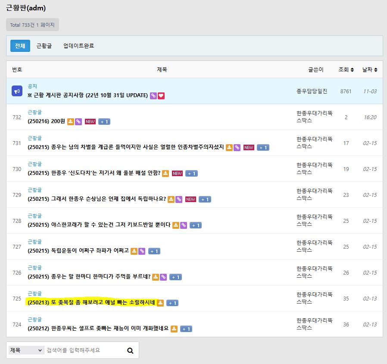This screenshot has height=364, width=387.
Task: Click the red heart icon on the notice post
Action: pyautogui.click(x=161, y=96)
